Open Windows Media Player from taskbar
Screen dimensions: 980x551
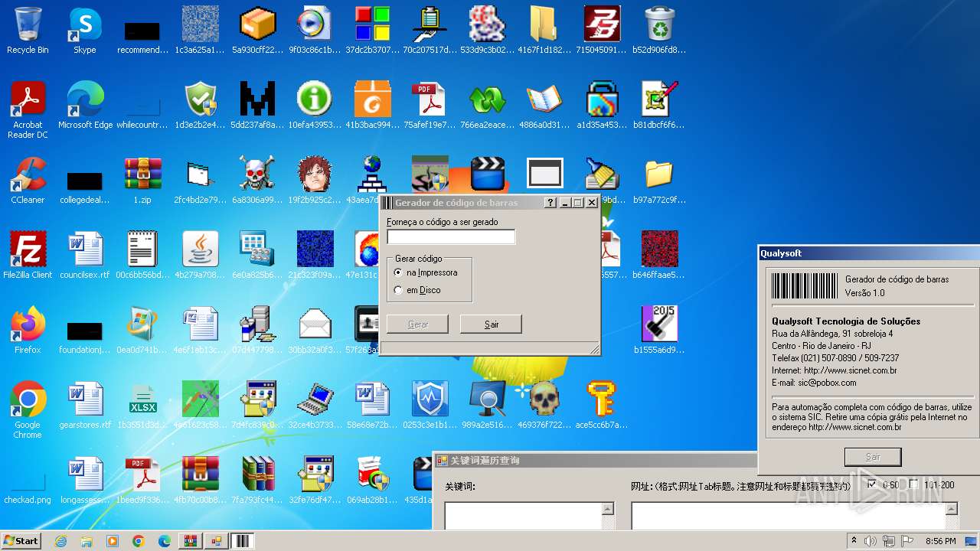click(113, 541)
